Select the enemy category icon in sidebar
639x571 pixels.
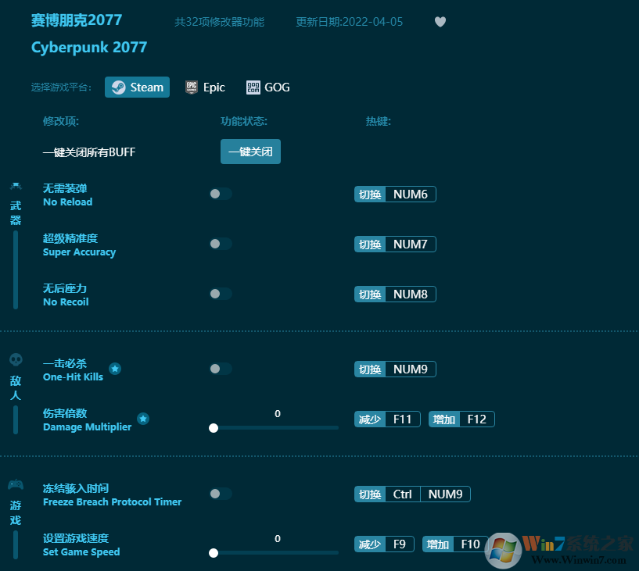point(16,359)
